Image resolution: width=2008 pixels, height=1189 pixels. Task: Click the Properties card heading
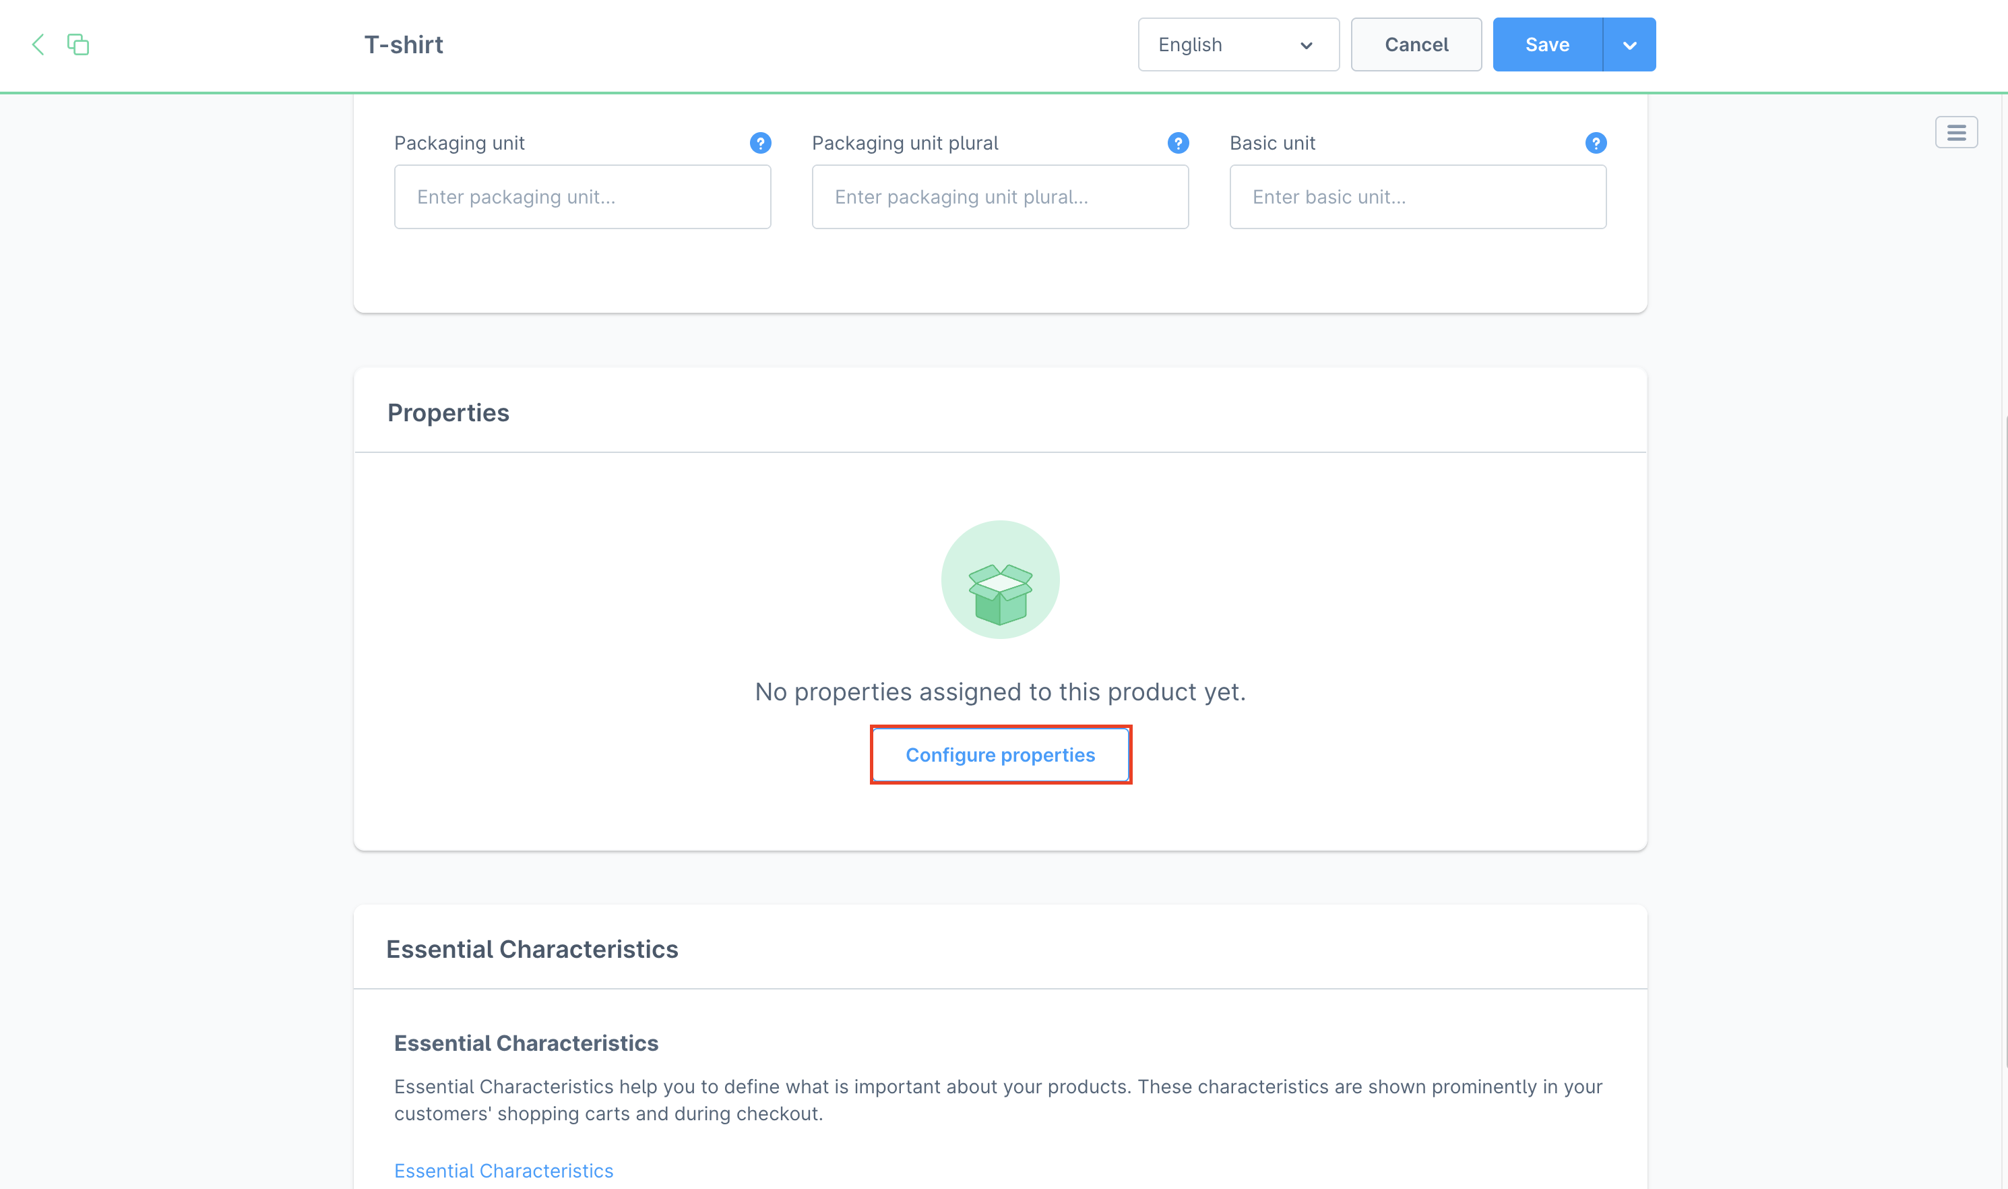(447, 413)
